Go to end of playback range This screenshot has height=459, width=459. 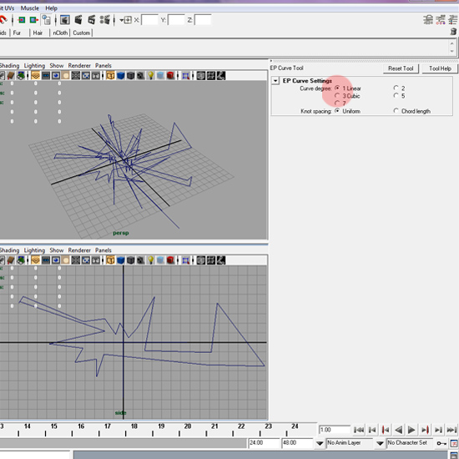[451, 430]
